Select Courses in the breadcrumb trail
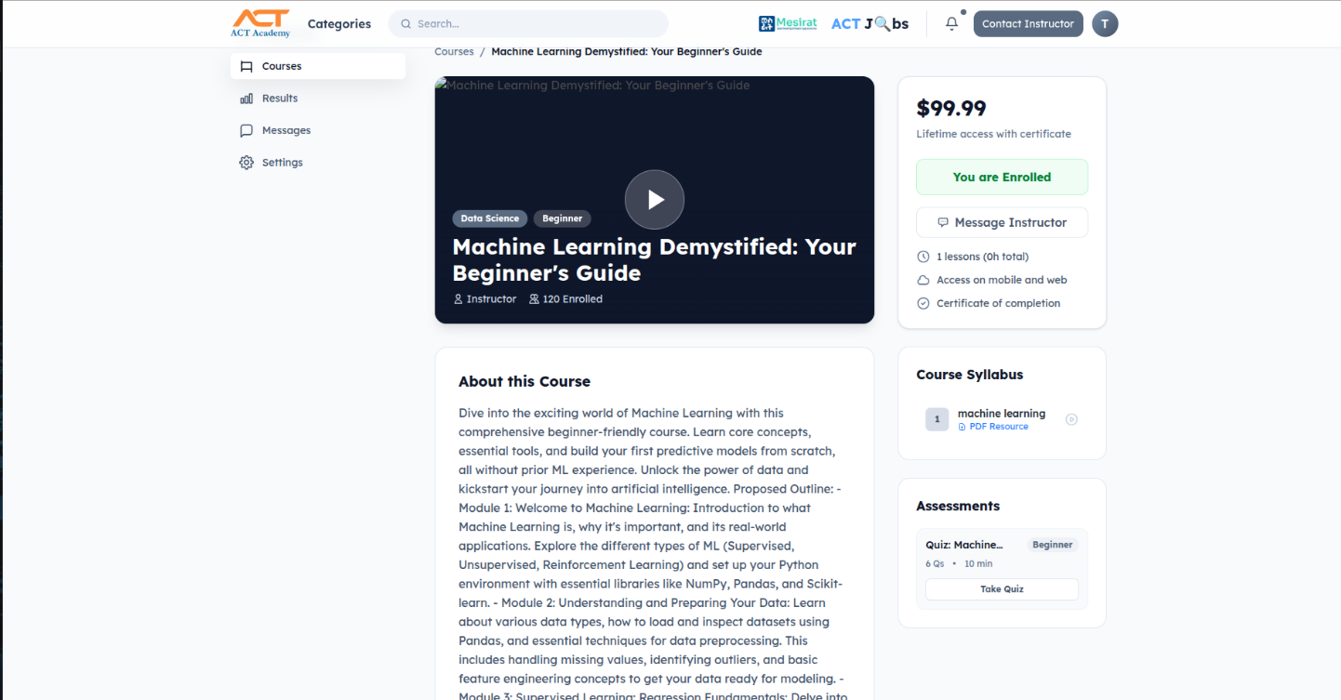1341x700 pixels. click(x=454, y=51)
